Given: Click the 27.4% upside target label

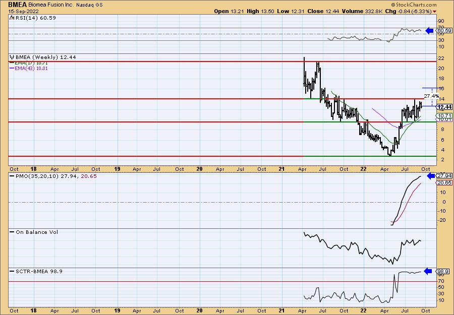Looking at the screenshot, I should (x=431, y=96).
